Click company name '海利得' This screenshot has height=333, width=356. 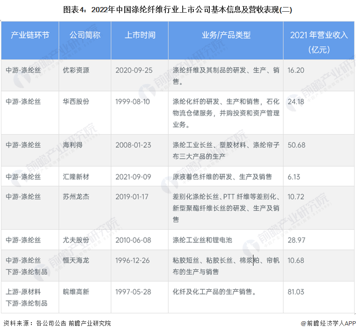click(73, 145)
